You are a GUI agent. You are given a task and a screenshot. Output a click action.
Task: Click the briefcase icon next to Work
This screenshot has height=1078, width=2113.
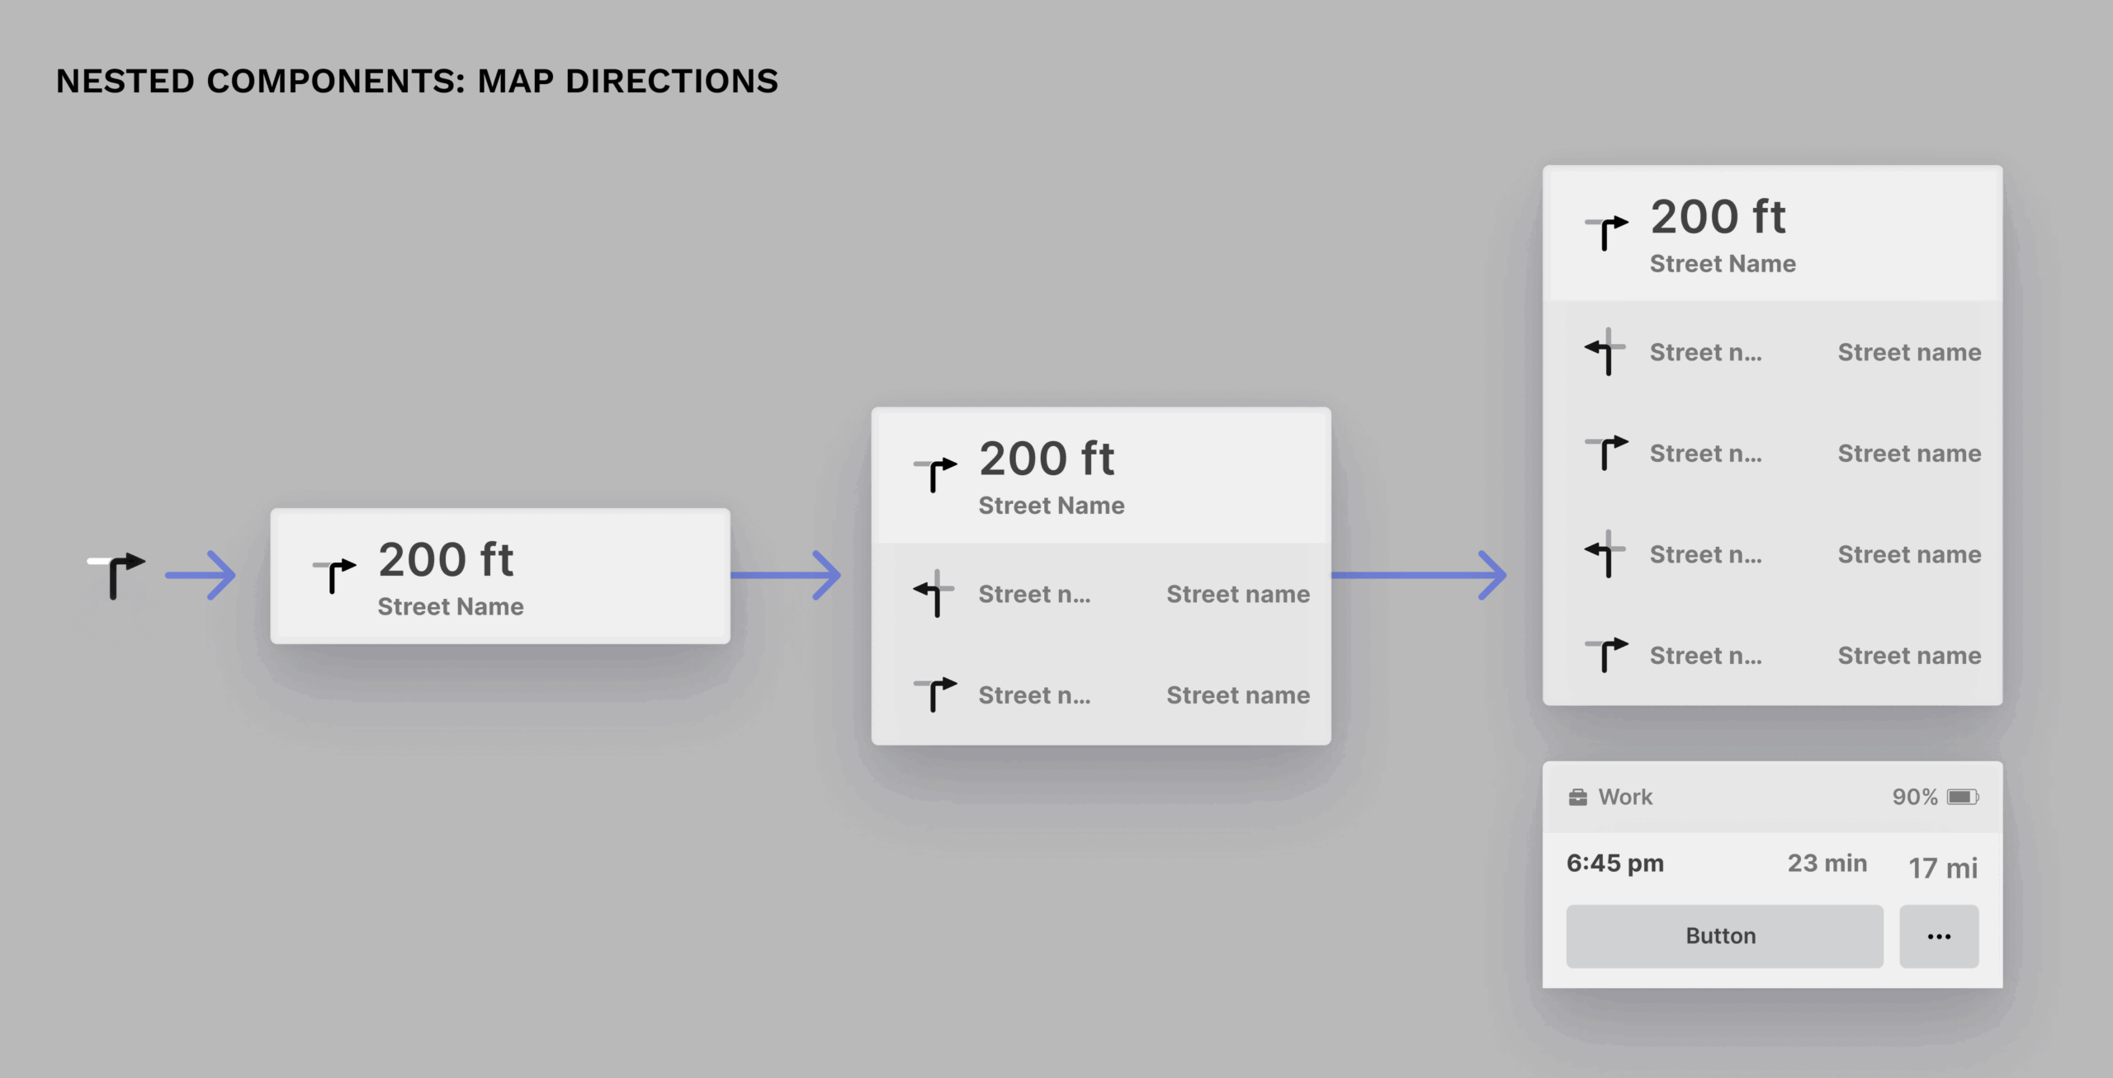click(x=1577, y=797)
